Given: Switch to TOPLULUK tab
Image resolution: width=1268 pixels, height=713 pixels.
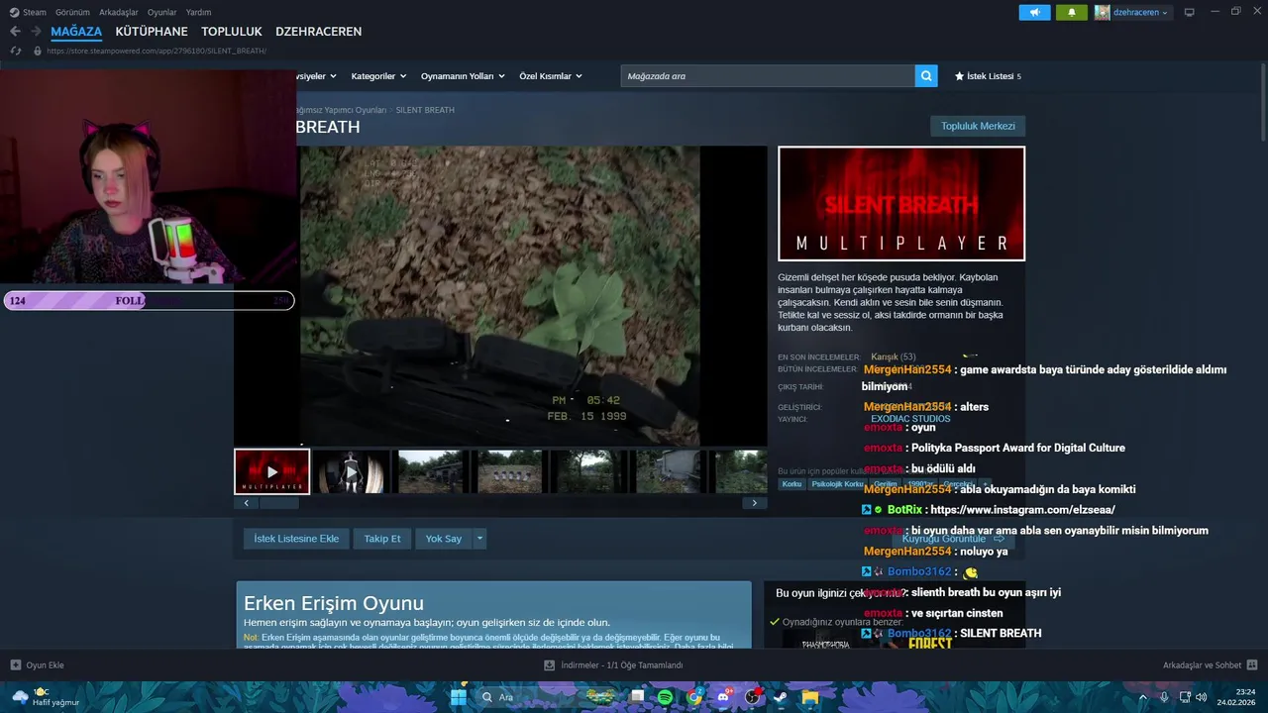Looking at the screenshot, I should tap(232, 32).
